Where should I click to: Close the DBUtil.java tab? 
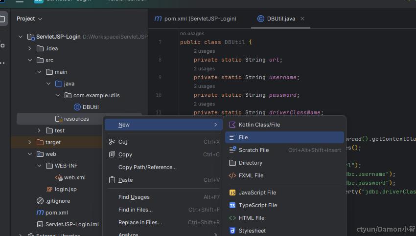pyautogui.click(x=302, y=19)
